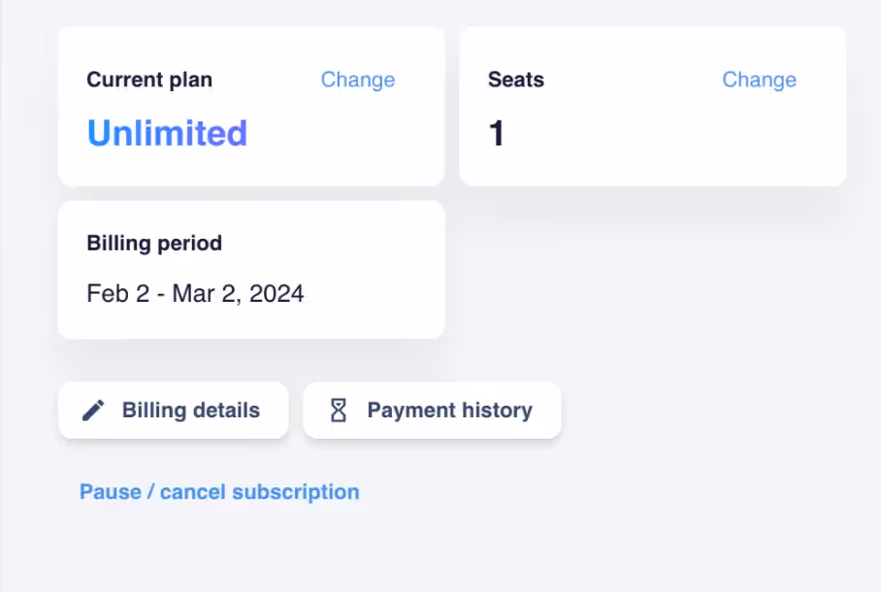Open Payment history

(x=432, y=411)
